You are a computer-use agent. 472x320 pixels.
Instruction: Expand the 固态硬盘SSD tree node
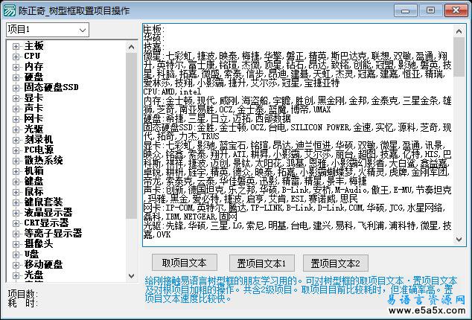coord(16,88)
